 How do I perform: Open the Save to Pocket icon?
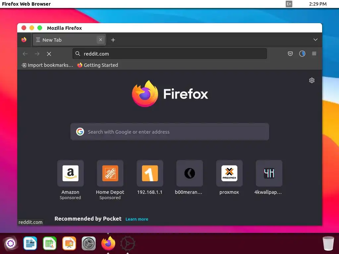click(290, 54)
